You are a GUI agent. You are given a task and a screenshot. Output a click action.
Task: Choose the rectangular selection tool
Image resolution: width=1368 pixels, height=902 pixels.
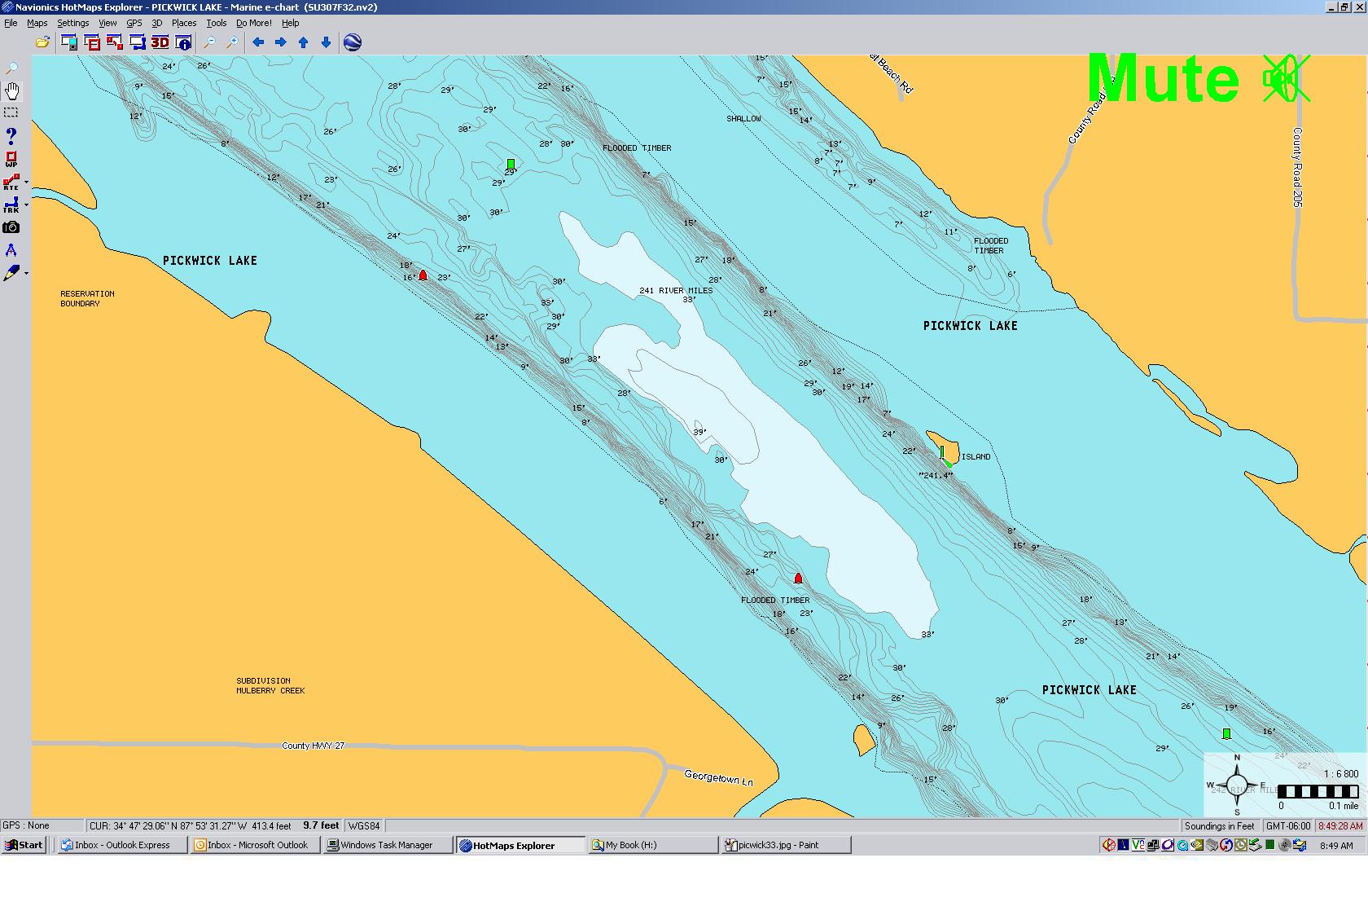pos(11,112)
